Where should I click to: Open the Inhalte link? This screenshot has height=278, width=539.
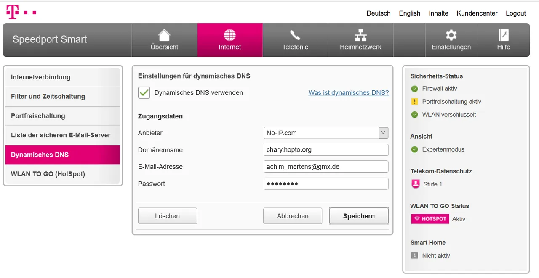coord(438,13)
